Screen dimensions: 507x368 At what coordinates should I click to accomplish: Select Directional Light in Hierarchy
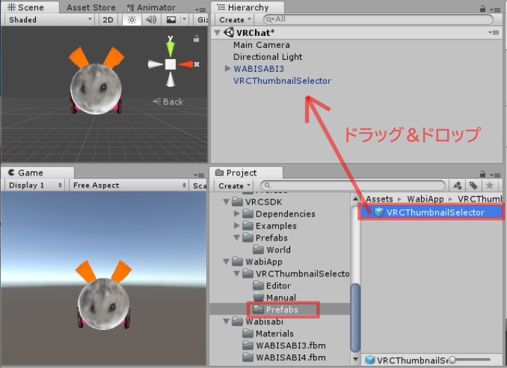coord(268,57)
